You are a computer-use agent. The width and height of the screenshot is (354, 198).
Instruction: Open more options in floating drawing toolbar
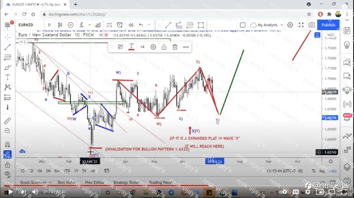tap(186, 47)
